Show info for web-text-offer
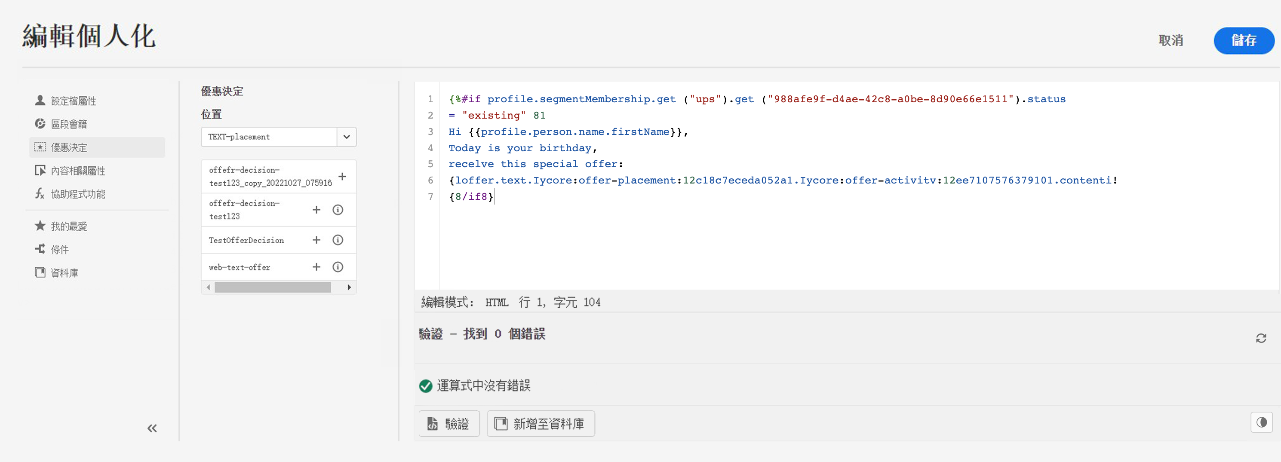Viewport: 1281px width, 462px height. (x=338, y=267)
